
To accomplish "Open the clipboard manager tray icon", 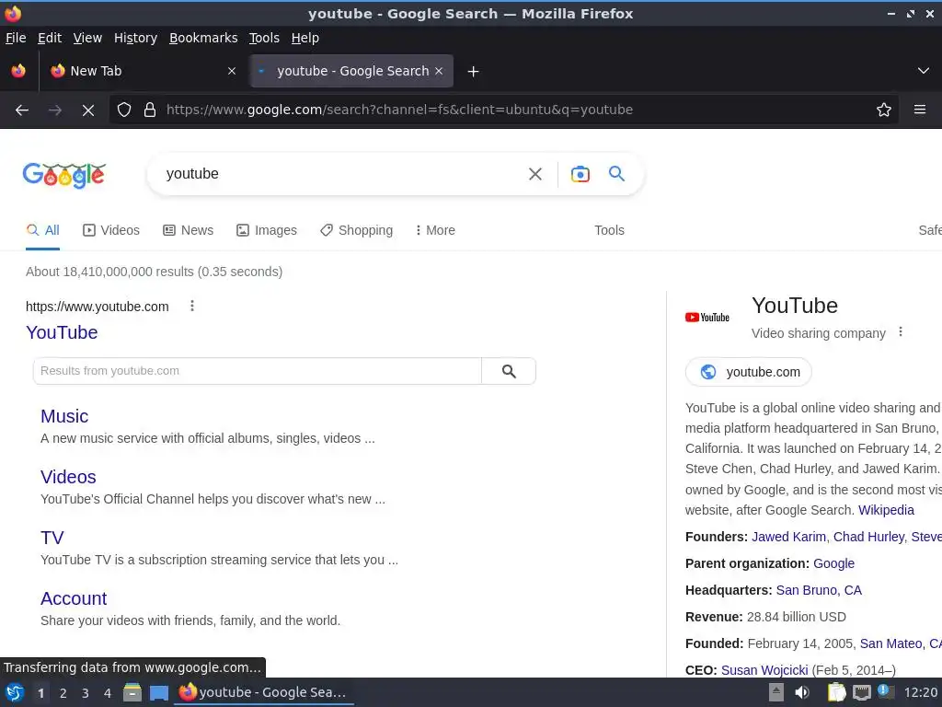I will pyautogui.click(x=836, y=692).
